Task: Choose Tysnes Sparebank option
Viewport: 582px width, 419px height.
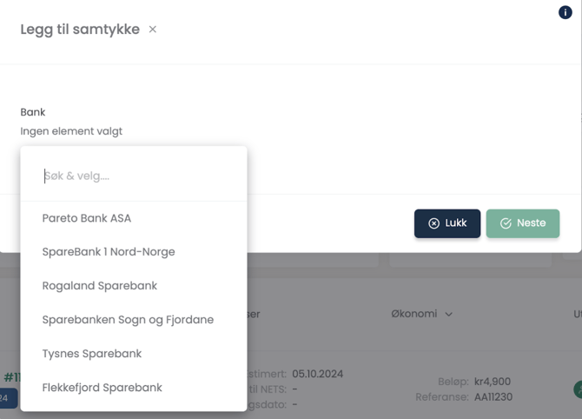Action: point(92,354)
